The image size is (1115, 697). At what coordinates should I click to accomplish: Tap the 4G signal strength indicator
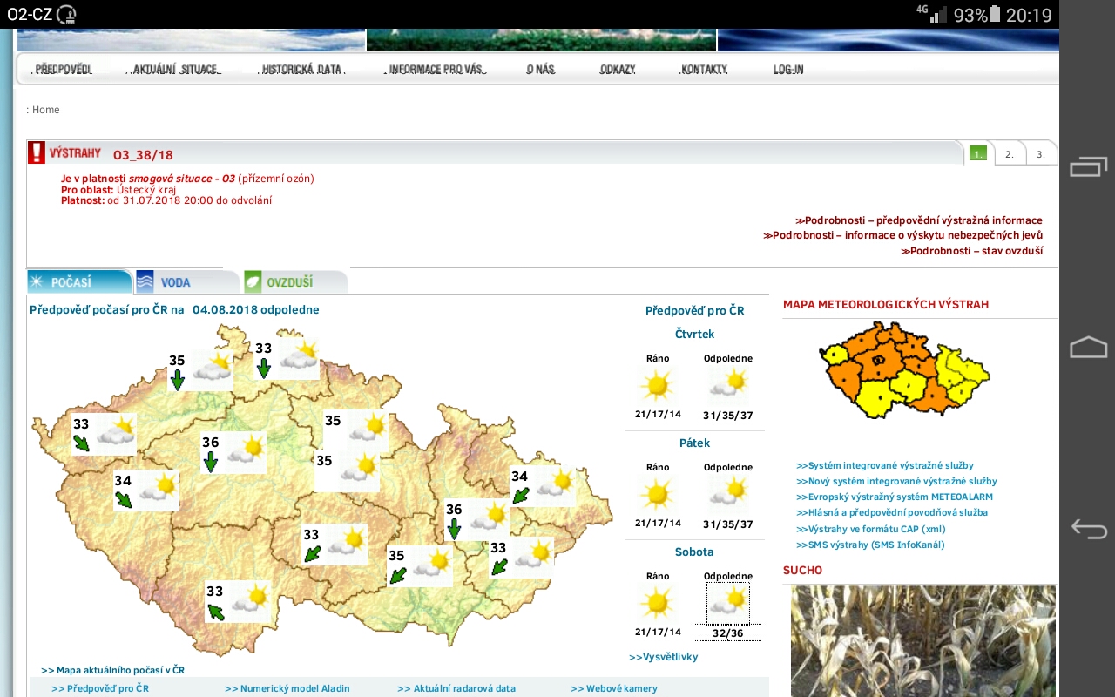coord(931,13)
